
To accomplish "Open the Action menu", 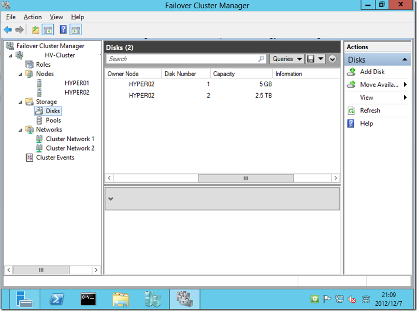I will [33, 17].
